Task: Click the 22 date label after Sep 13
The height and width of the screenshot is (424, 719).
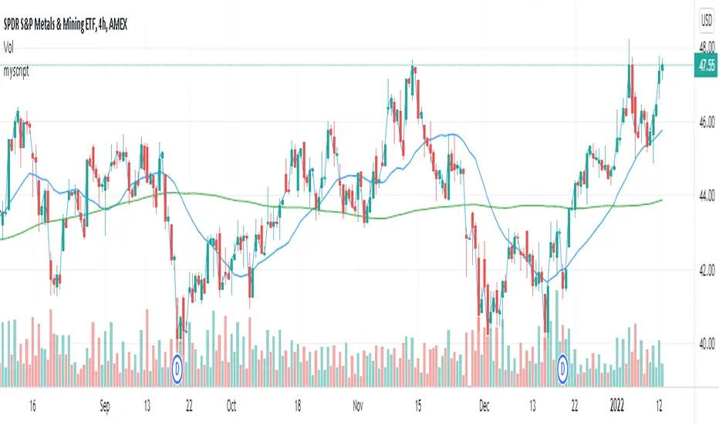Action: pyautogui.click(x=189, y=406)
